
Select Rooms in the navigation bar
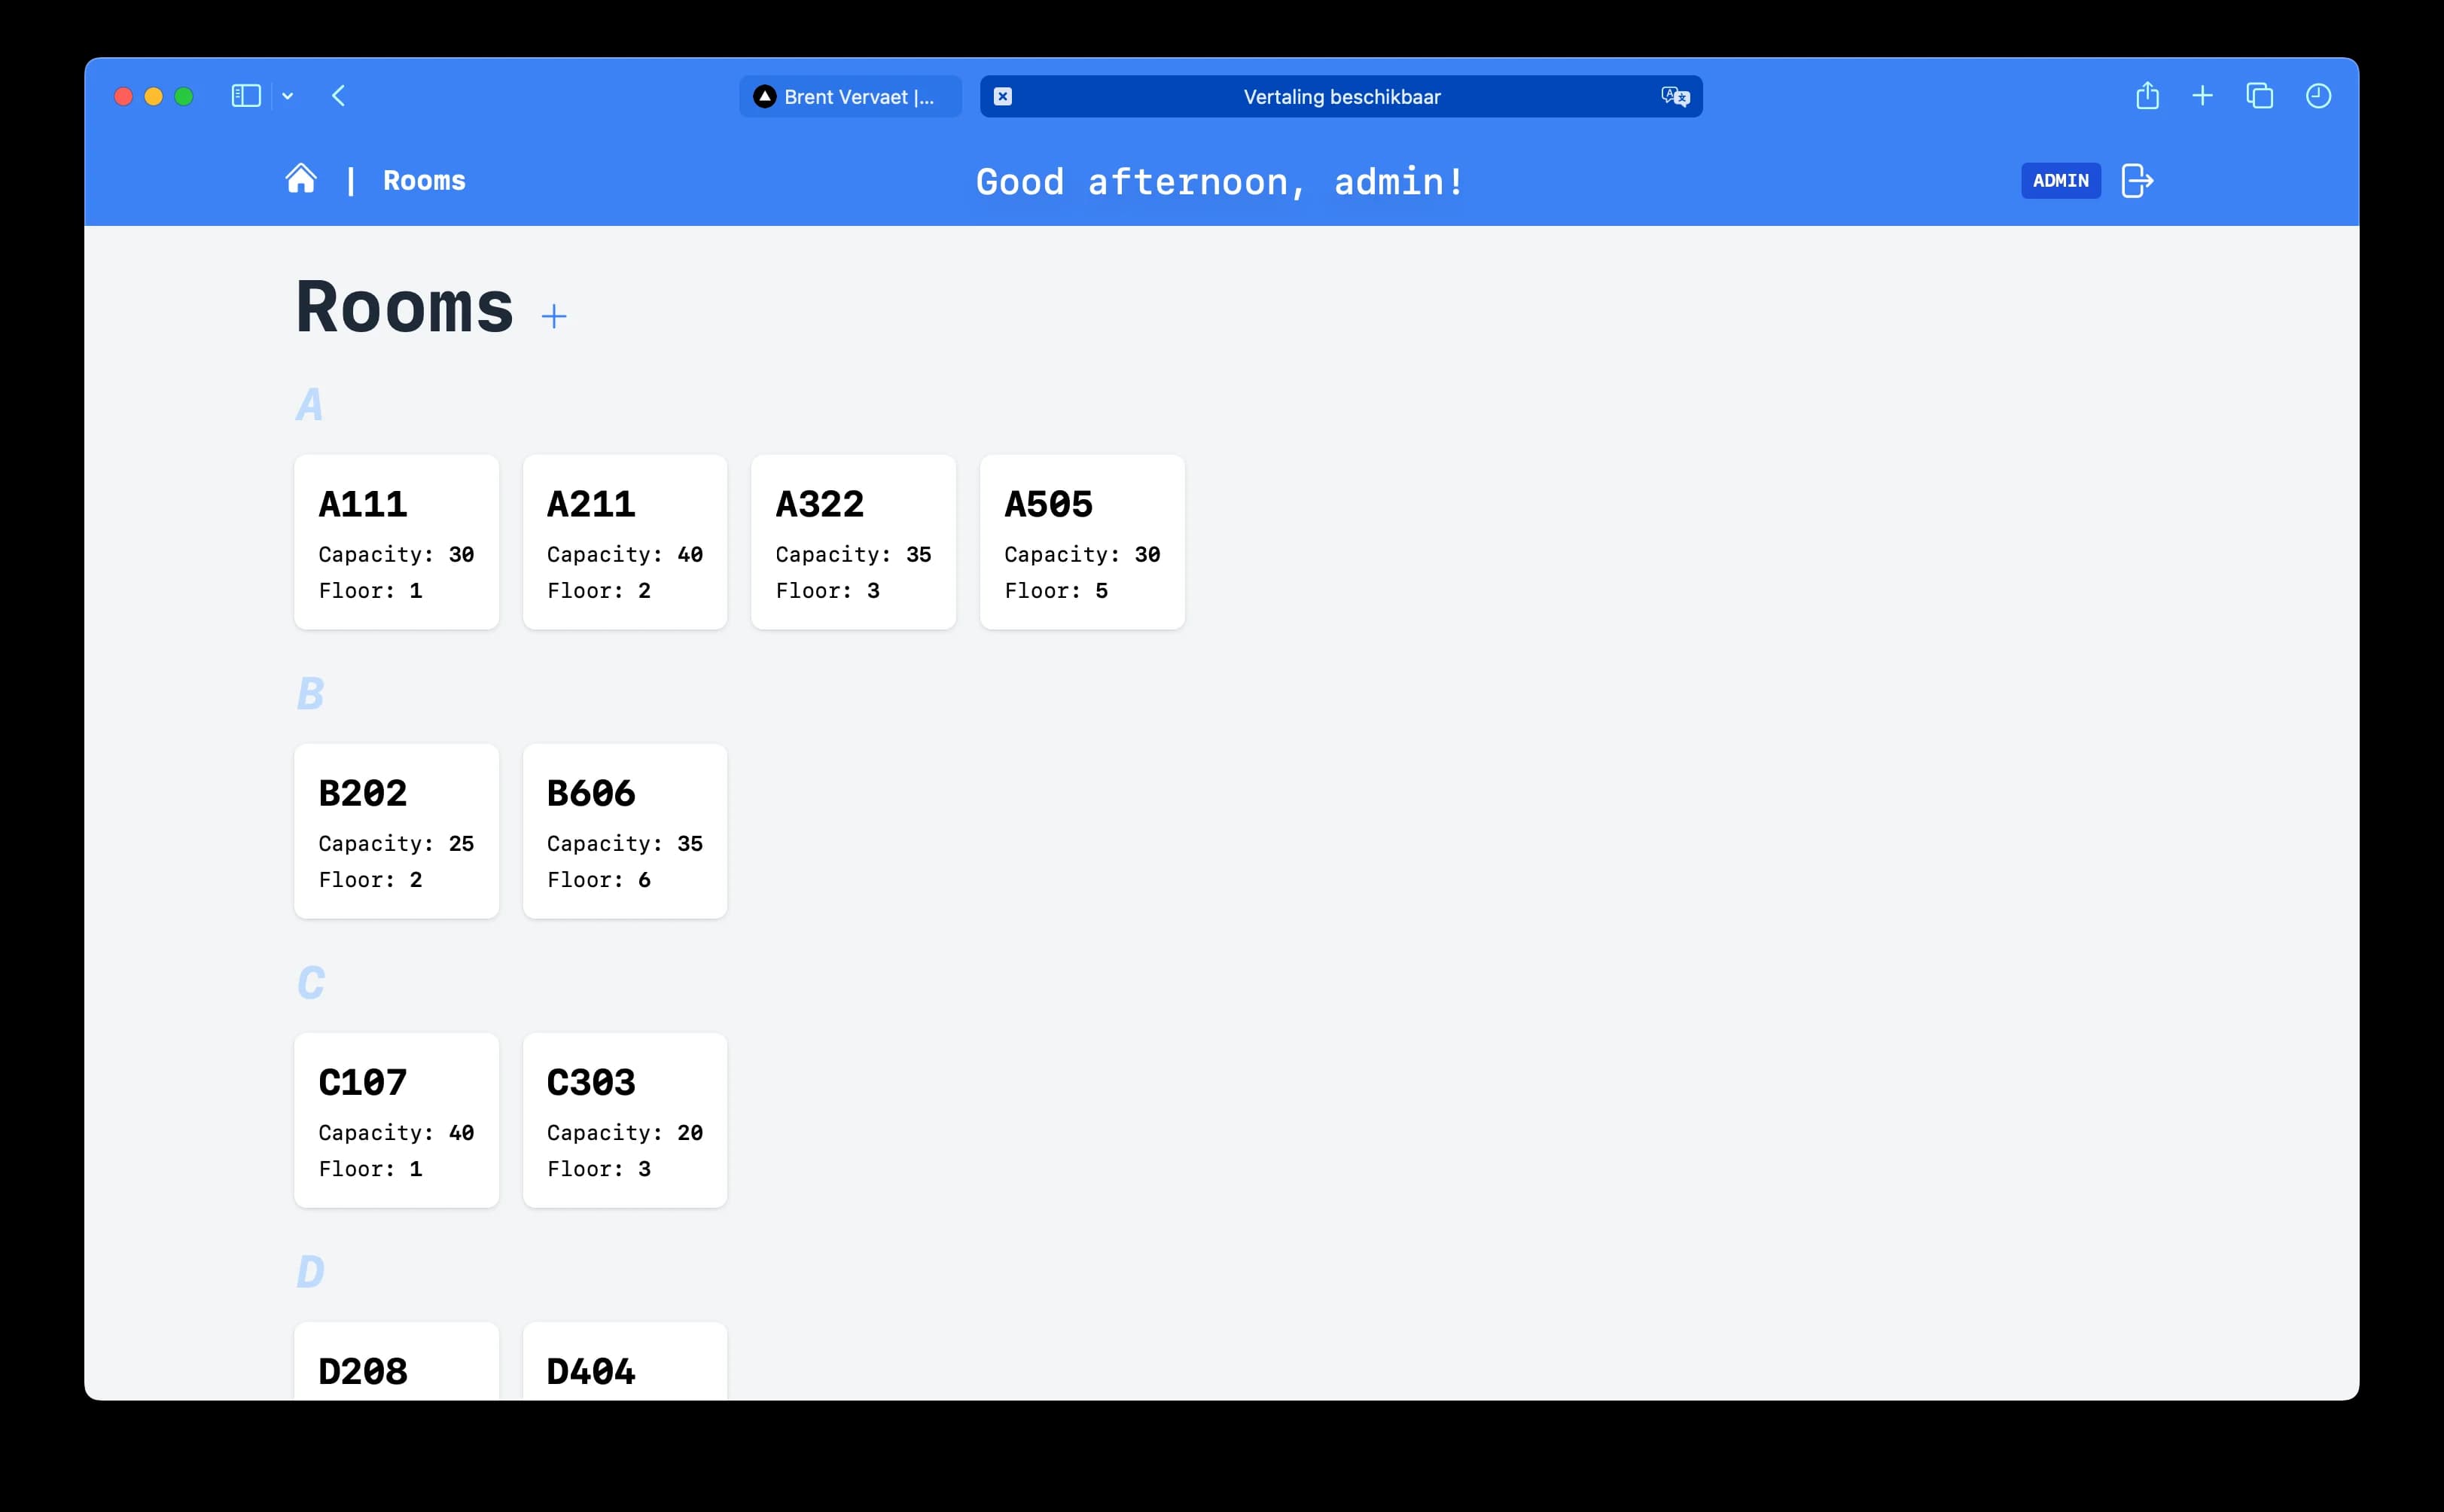(x=424, y=180)
